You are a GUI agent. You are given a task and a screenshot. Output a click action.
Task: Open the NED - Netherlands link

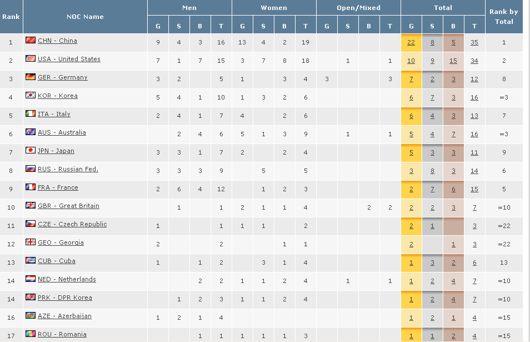(67, 279)
